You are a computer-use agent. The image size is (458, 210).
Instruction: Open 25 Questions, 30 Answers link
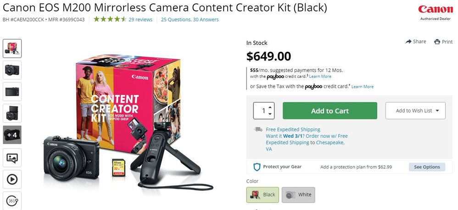pyautogui.click(x=190, y=20)
